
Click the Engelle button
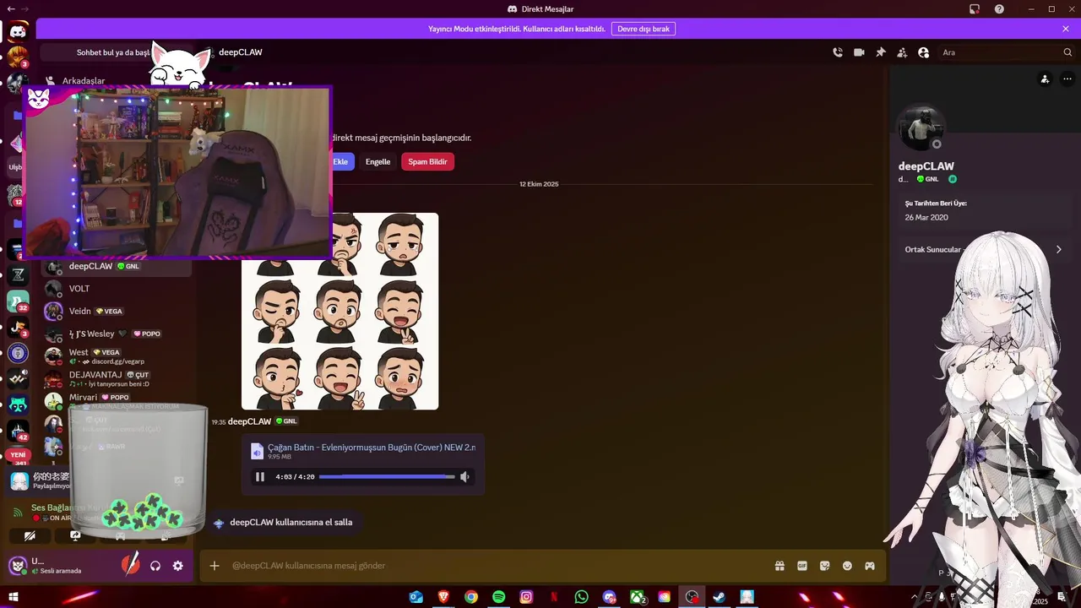[378, 161]
